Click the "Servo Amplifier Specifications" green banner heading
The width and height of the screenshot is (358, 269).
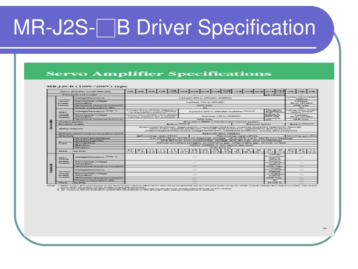159,74
